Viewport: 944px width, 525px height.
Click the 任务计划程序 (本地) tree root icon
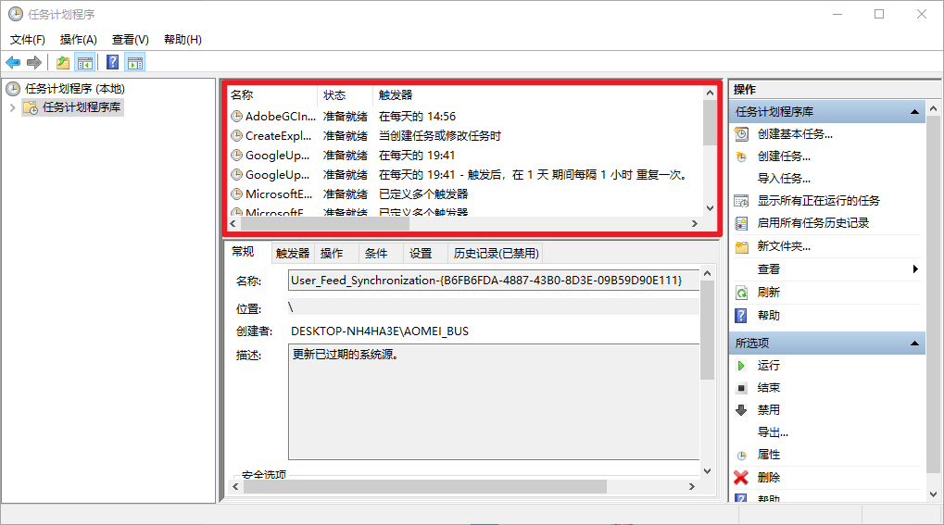pyautogui.click(x=13, y=89)
